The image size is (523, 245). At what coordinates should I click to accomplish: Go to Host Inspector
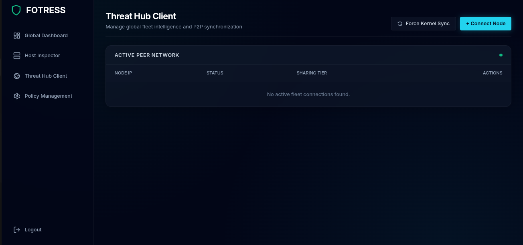click(x=42, y=56)
